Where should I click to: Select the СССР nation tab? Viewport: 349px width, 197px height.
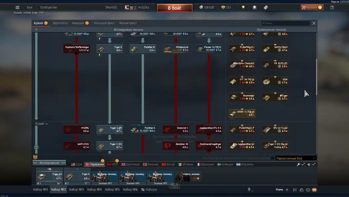pos(112,164)
